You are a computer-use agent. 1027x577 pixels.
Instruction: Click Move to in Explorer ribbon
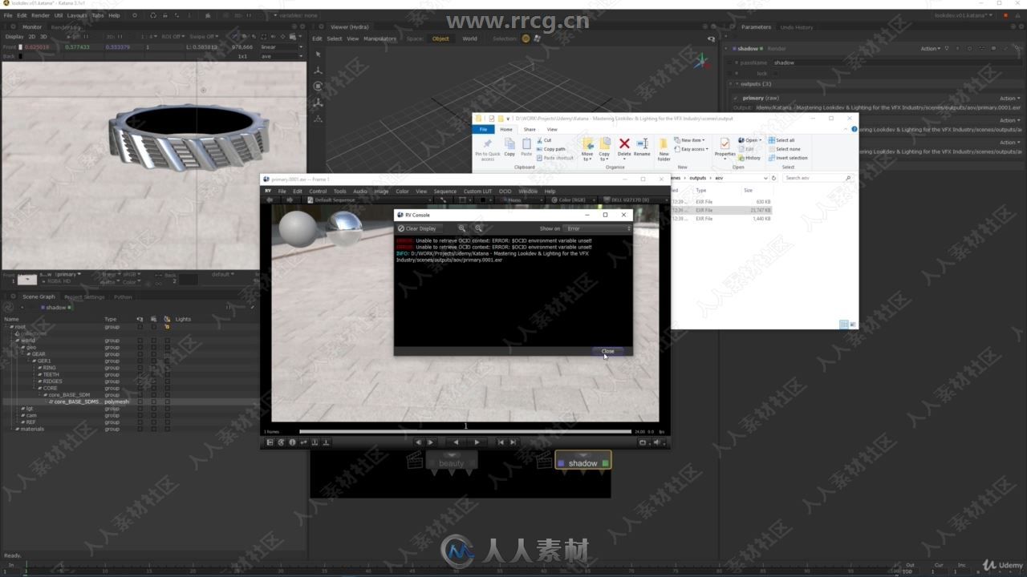(587, 149)
